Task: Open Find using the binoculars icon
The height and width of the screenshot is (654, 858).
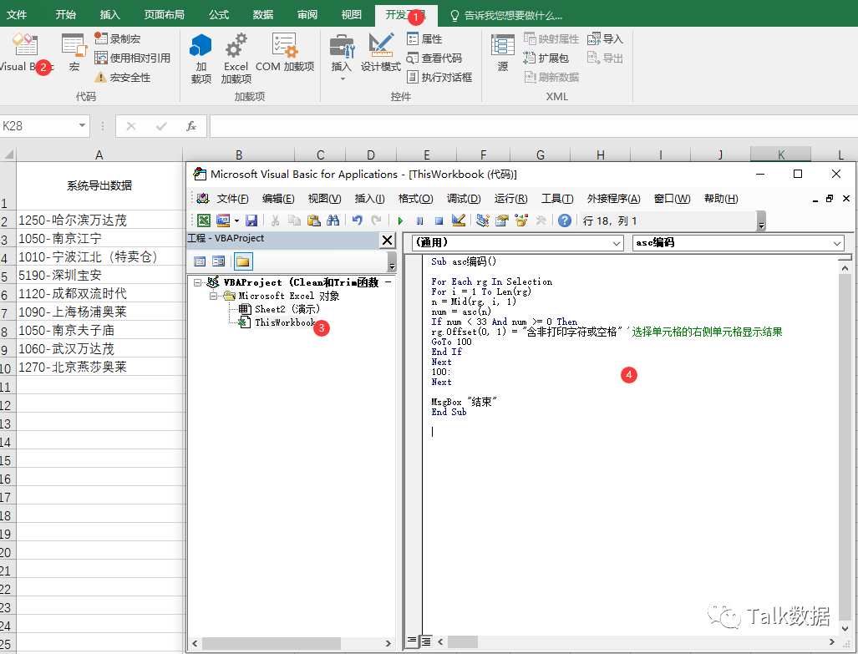Action: click(333, 221)
